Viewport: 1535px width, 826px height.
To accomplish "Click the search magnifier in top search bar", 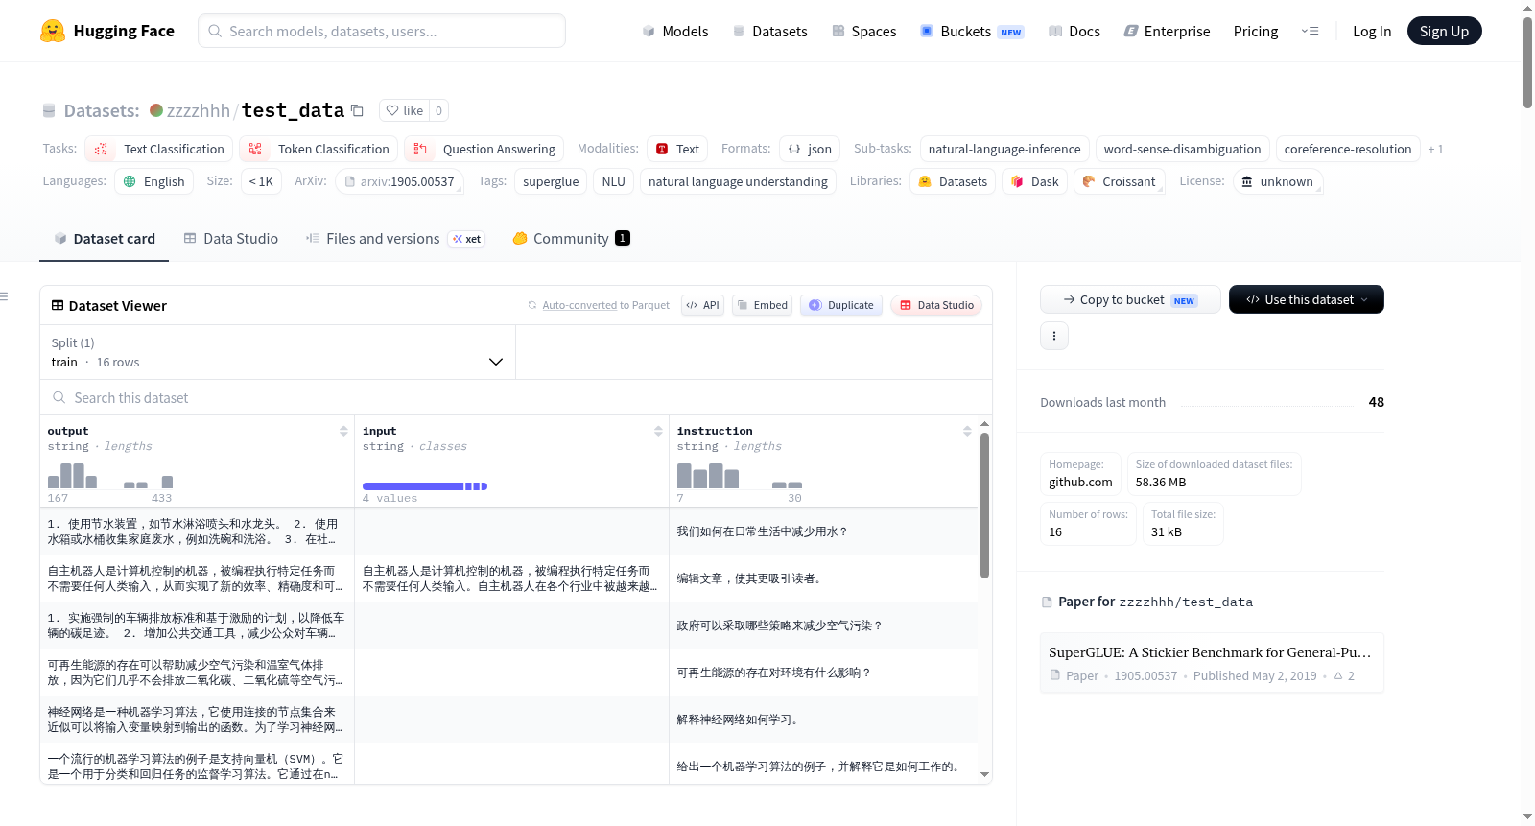I will click(215, 31).
